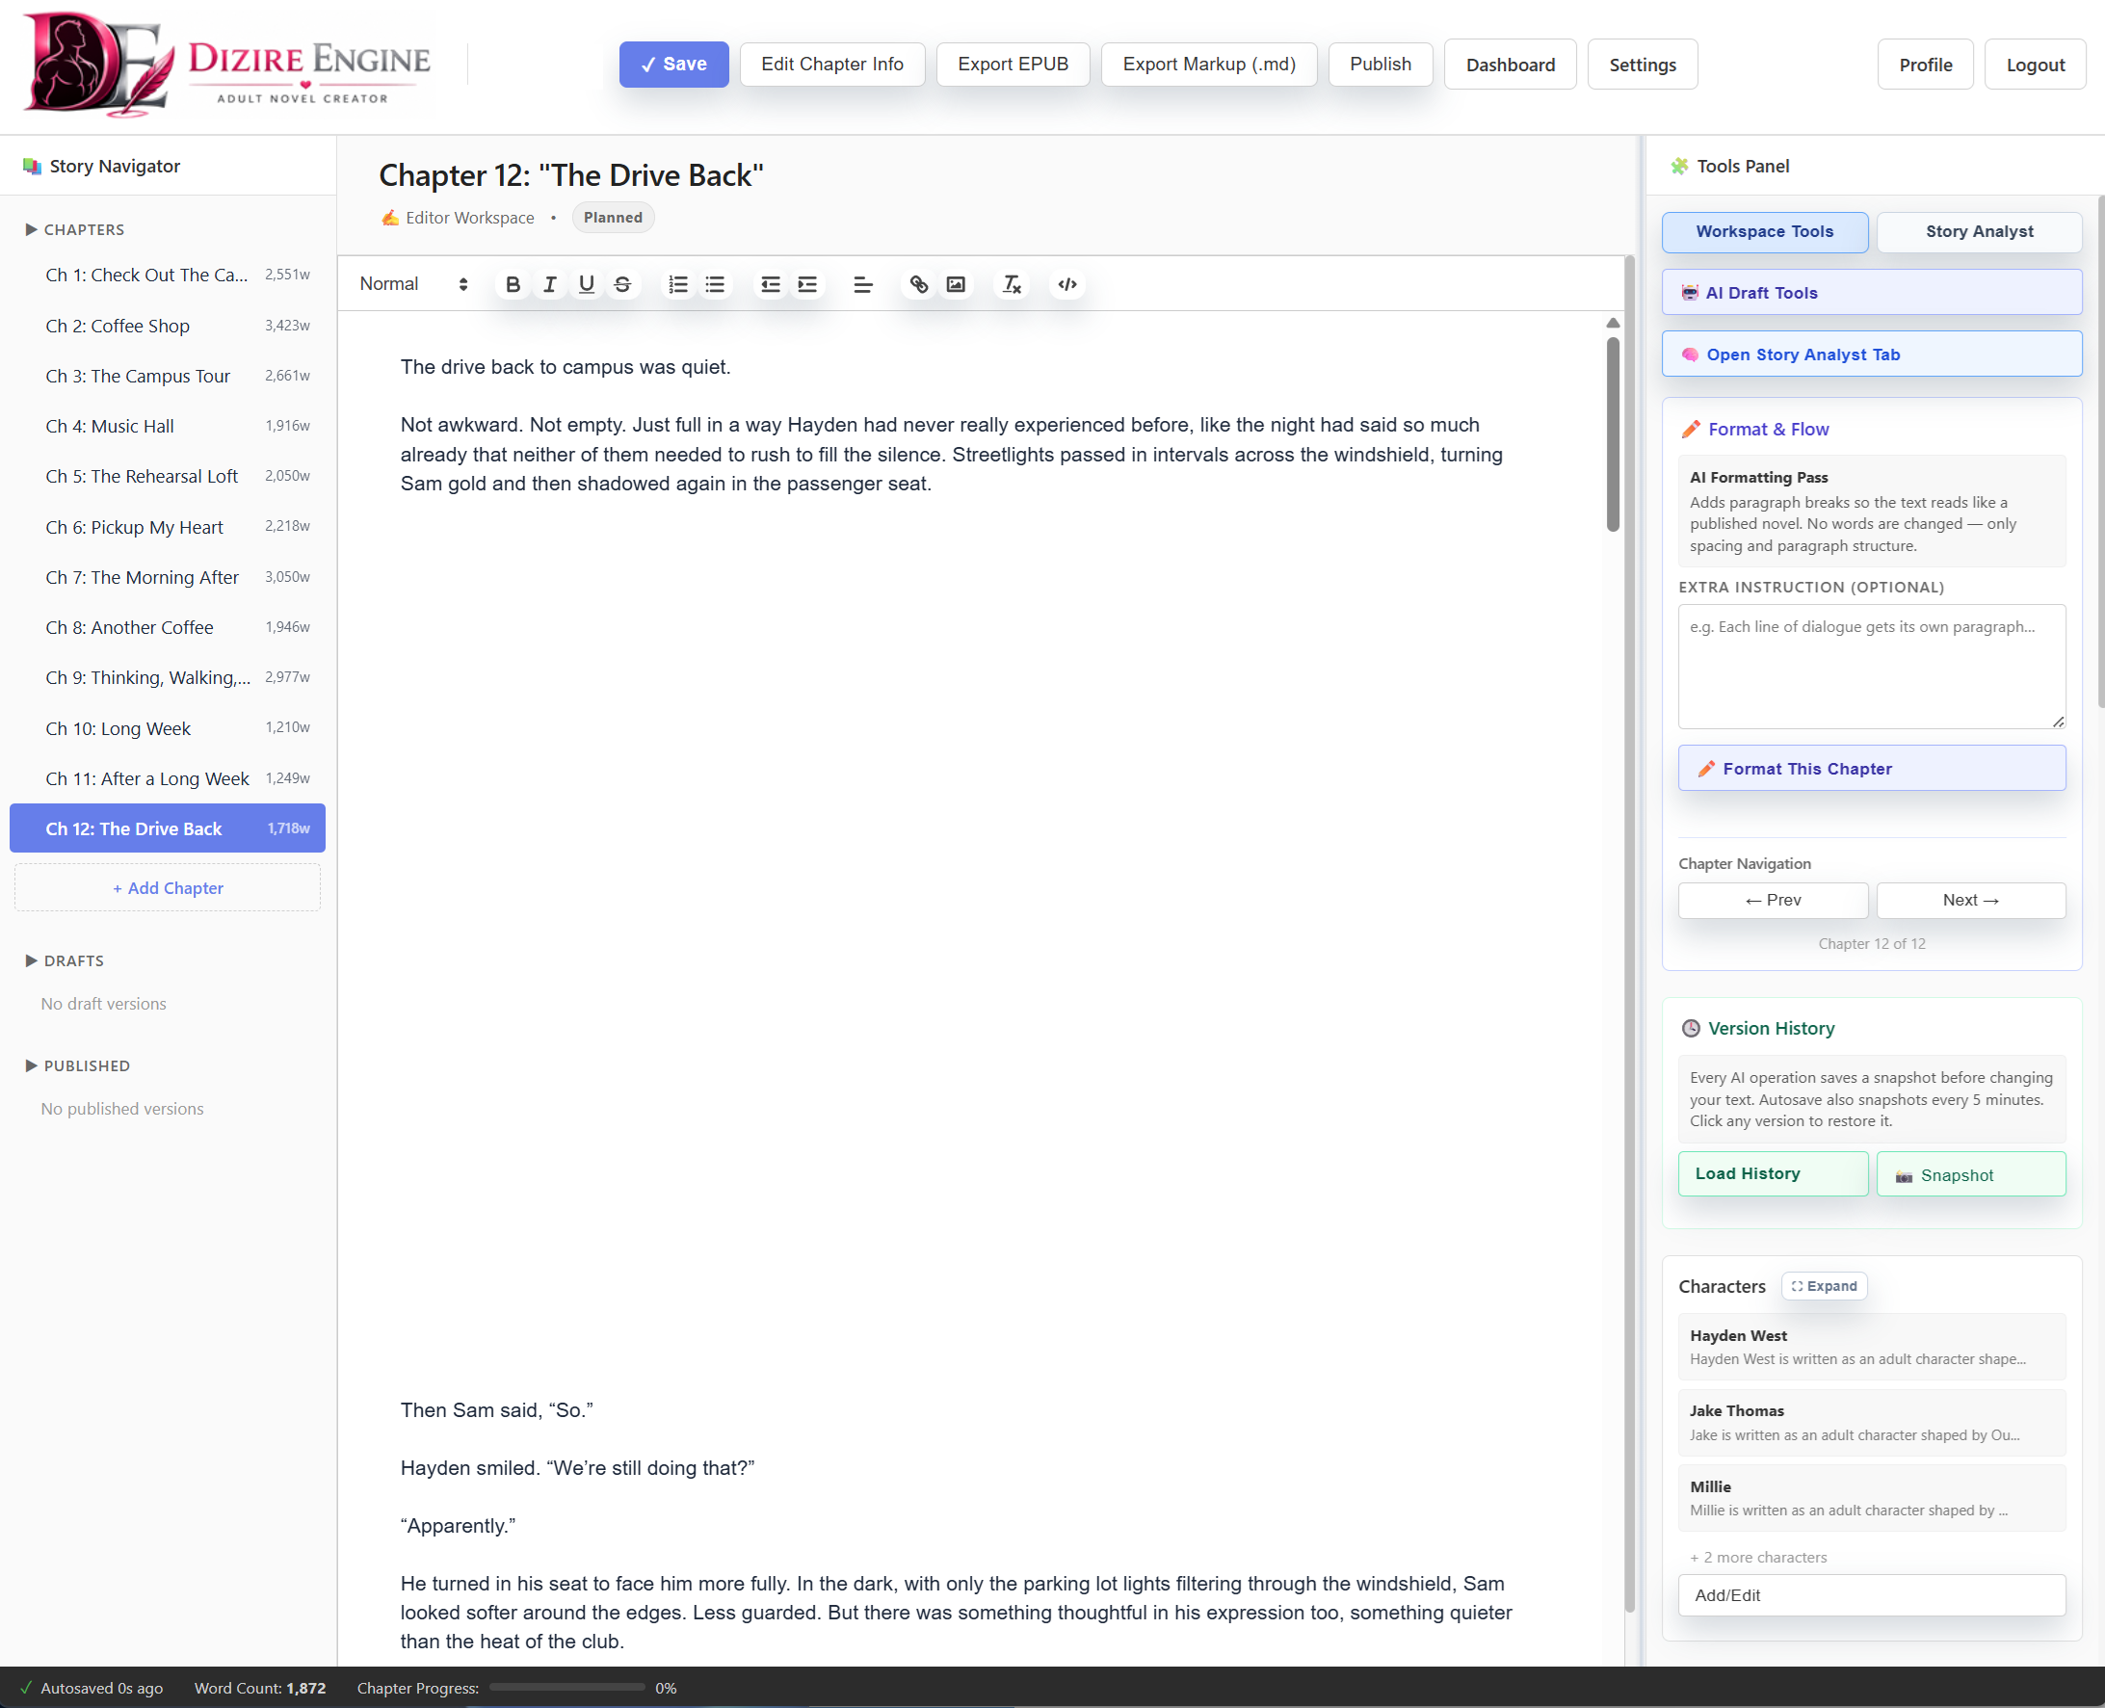Open the Millie character card
Screen dimensions: 2105x1708
pyautogui.click(x=1872, y=1497)
